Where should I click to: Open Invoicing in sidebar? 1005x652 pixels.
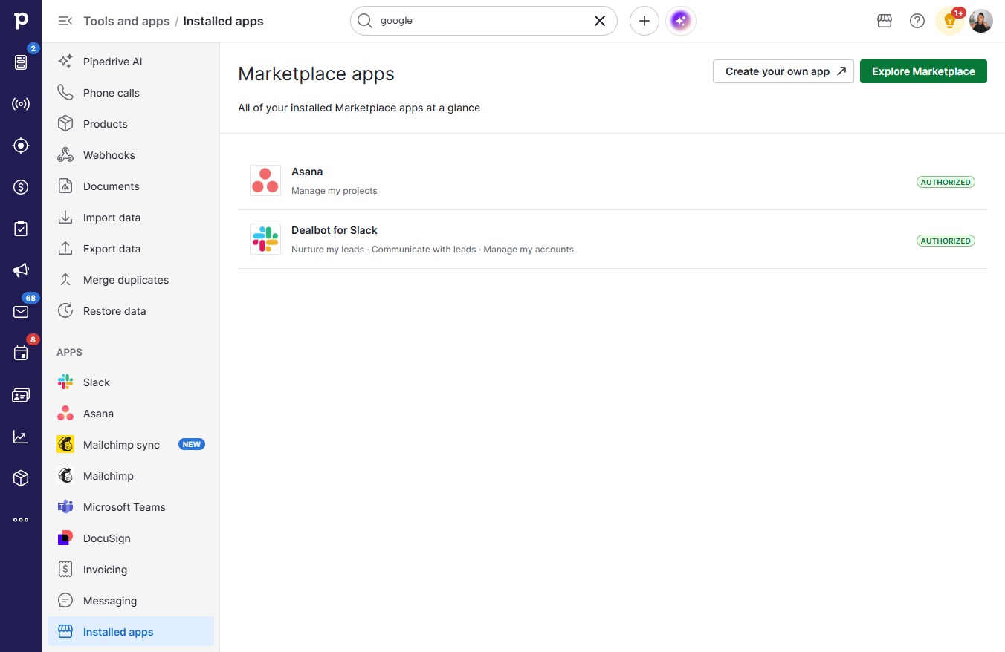[x=131, y=570]
